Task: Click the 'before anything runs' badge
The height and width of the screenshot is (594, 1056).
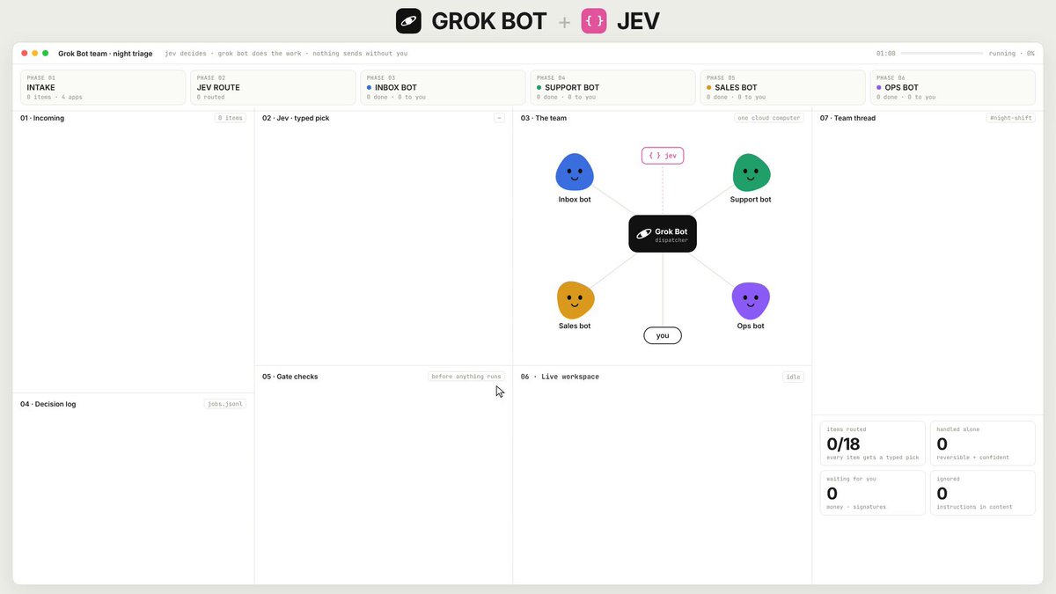Action: coord(466,377)
